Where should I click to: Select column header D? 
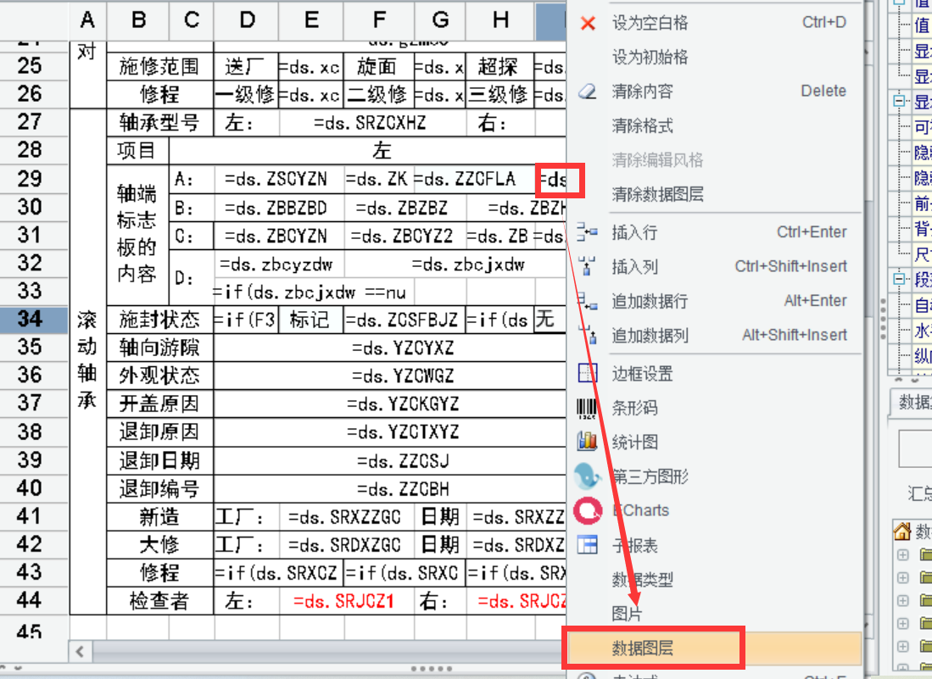pyautogui.click(x=247, y=20)
